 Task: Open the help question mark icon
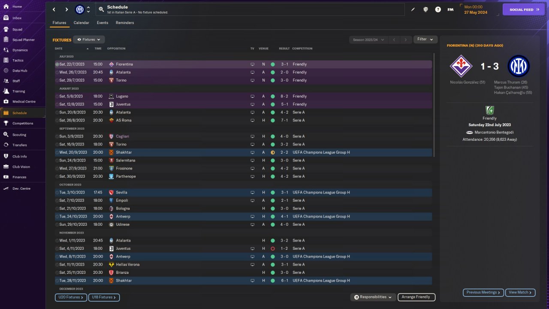[438, 9]
